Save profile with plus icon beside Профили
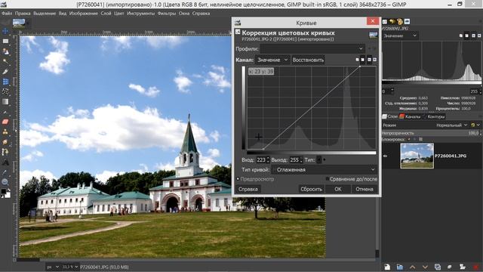483x272 pixels. 369,48
